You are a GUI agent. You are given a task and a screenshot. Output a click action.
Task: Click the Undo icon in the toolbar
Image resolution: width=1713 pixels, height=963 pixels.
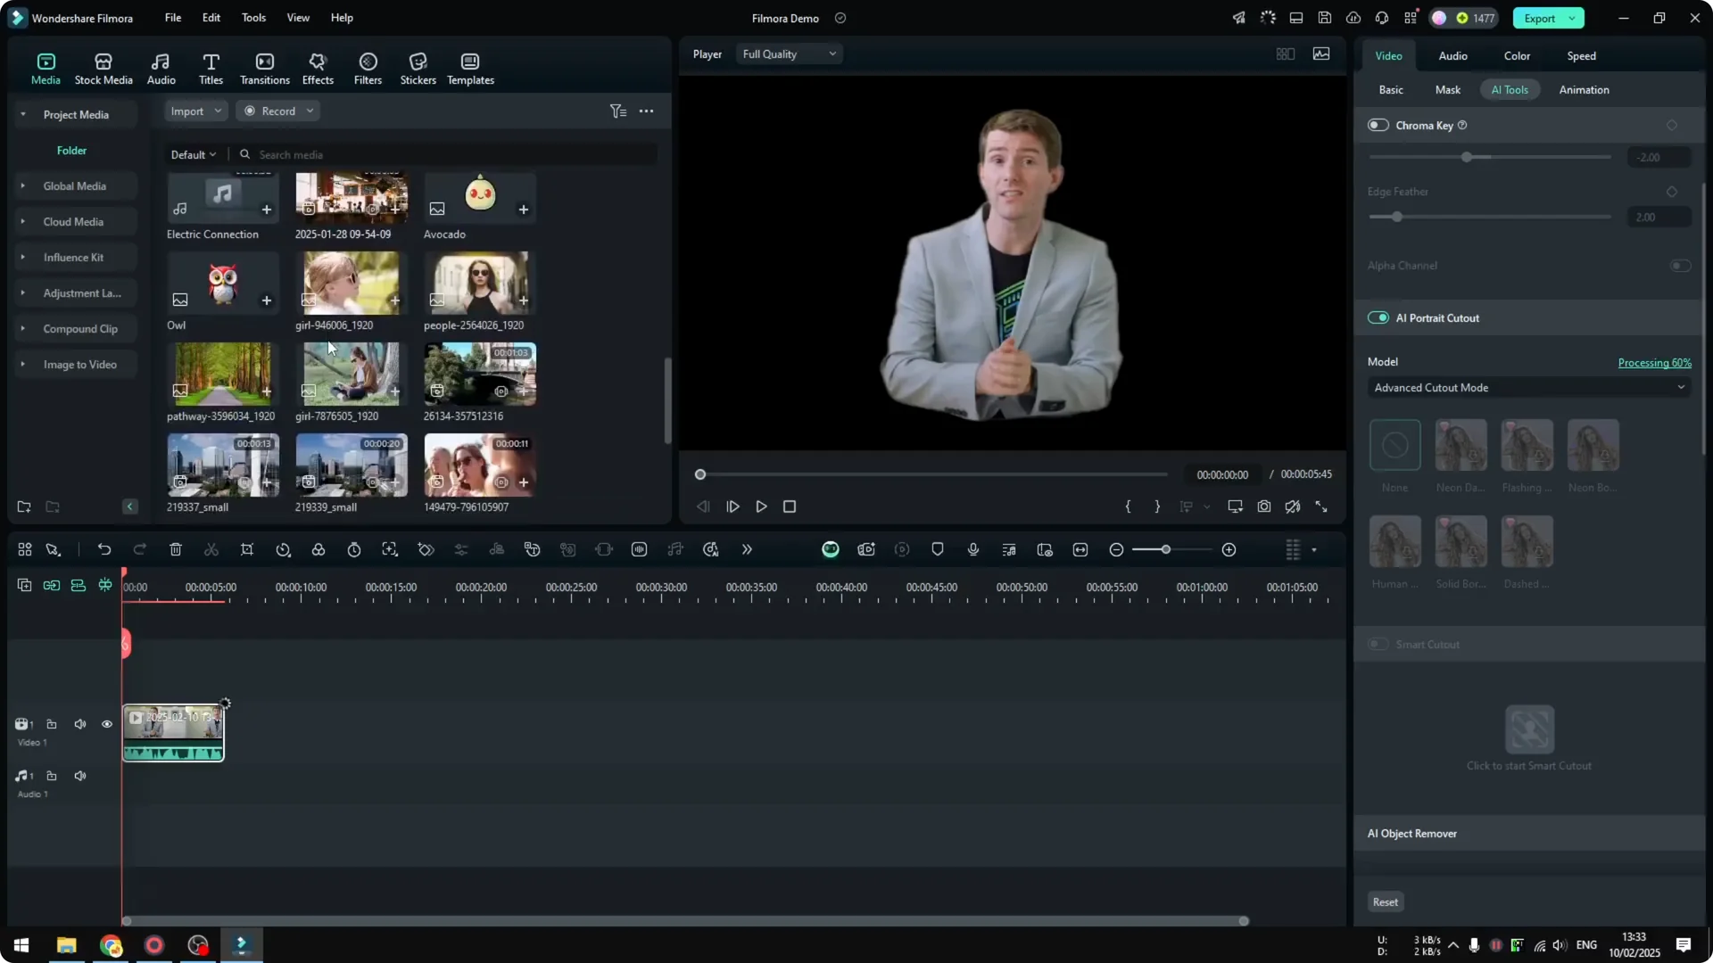[x=104, y=549]
